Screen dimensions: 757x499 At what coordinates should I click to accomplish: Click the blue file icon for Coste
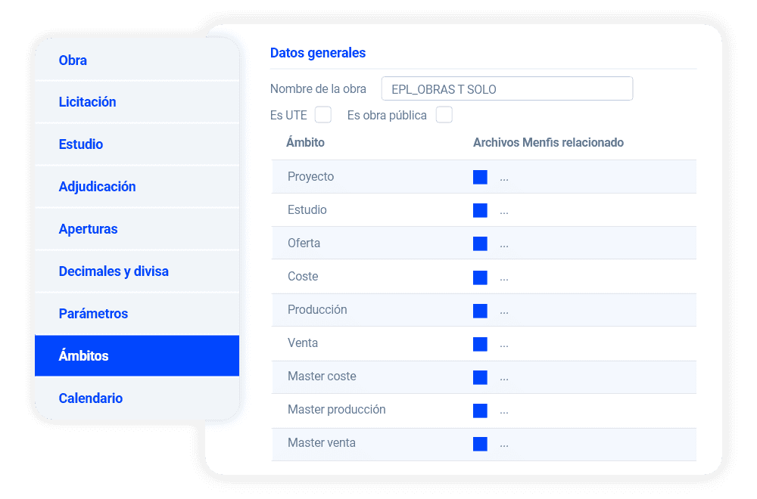[x=480, y=277]
